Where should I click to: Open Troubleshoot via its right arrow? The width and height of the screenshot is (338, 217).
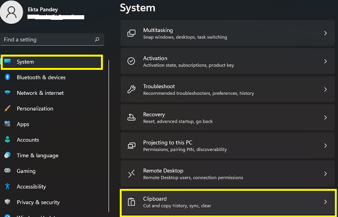point(325,89)
